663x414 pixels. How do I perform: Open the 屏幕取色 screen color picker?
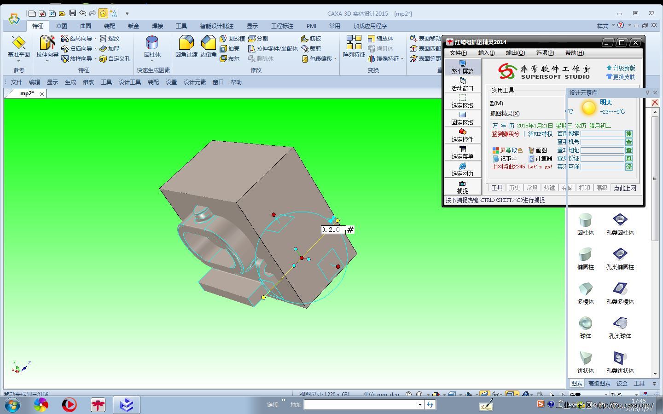[507, 150]
